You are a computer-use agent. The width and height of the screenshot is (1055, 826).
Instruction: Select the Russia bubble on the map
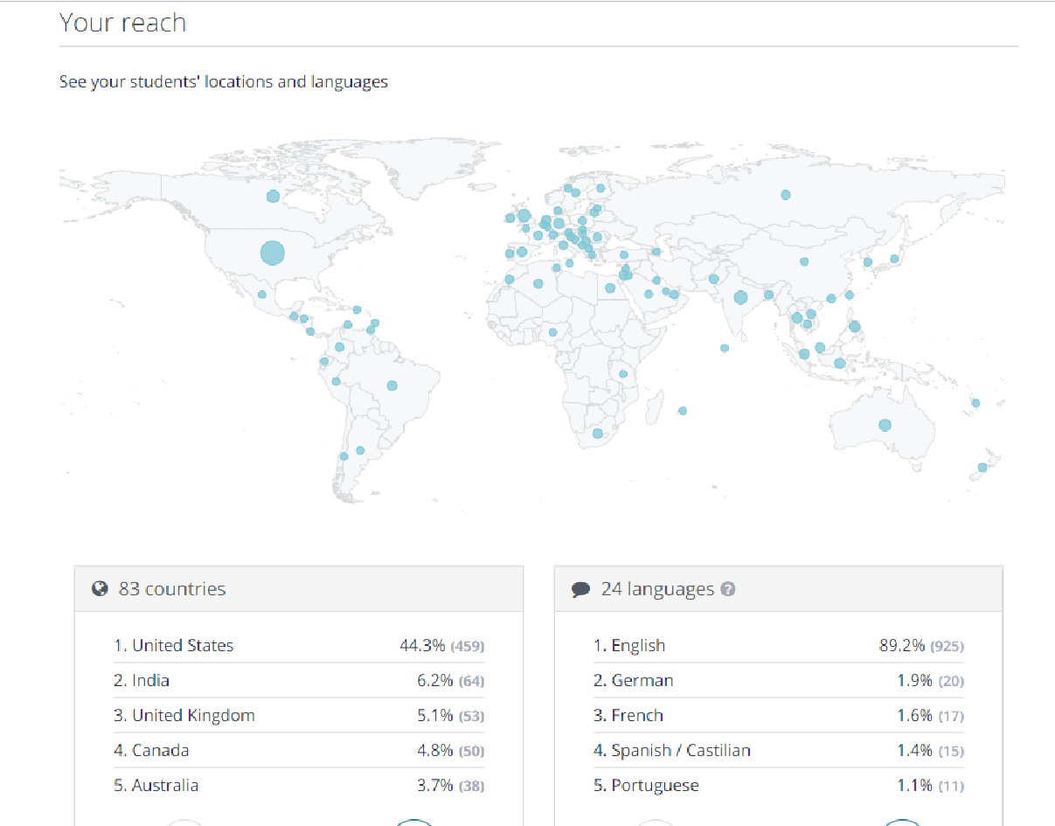[786, 195]
